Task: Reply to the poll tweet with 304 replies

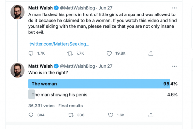Action: [x=31, y=115]
